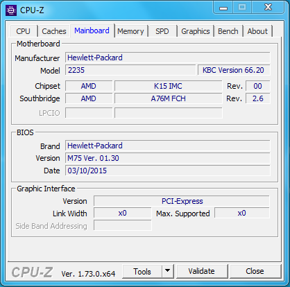Click the empty LPCIO vendor field
This screenshot has width=290, height=287.
tap(89, 113)
